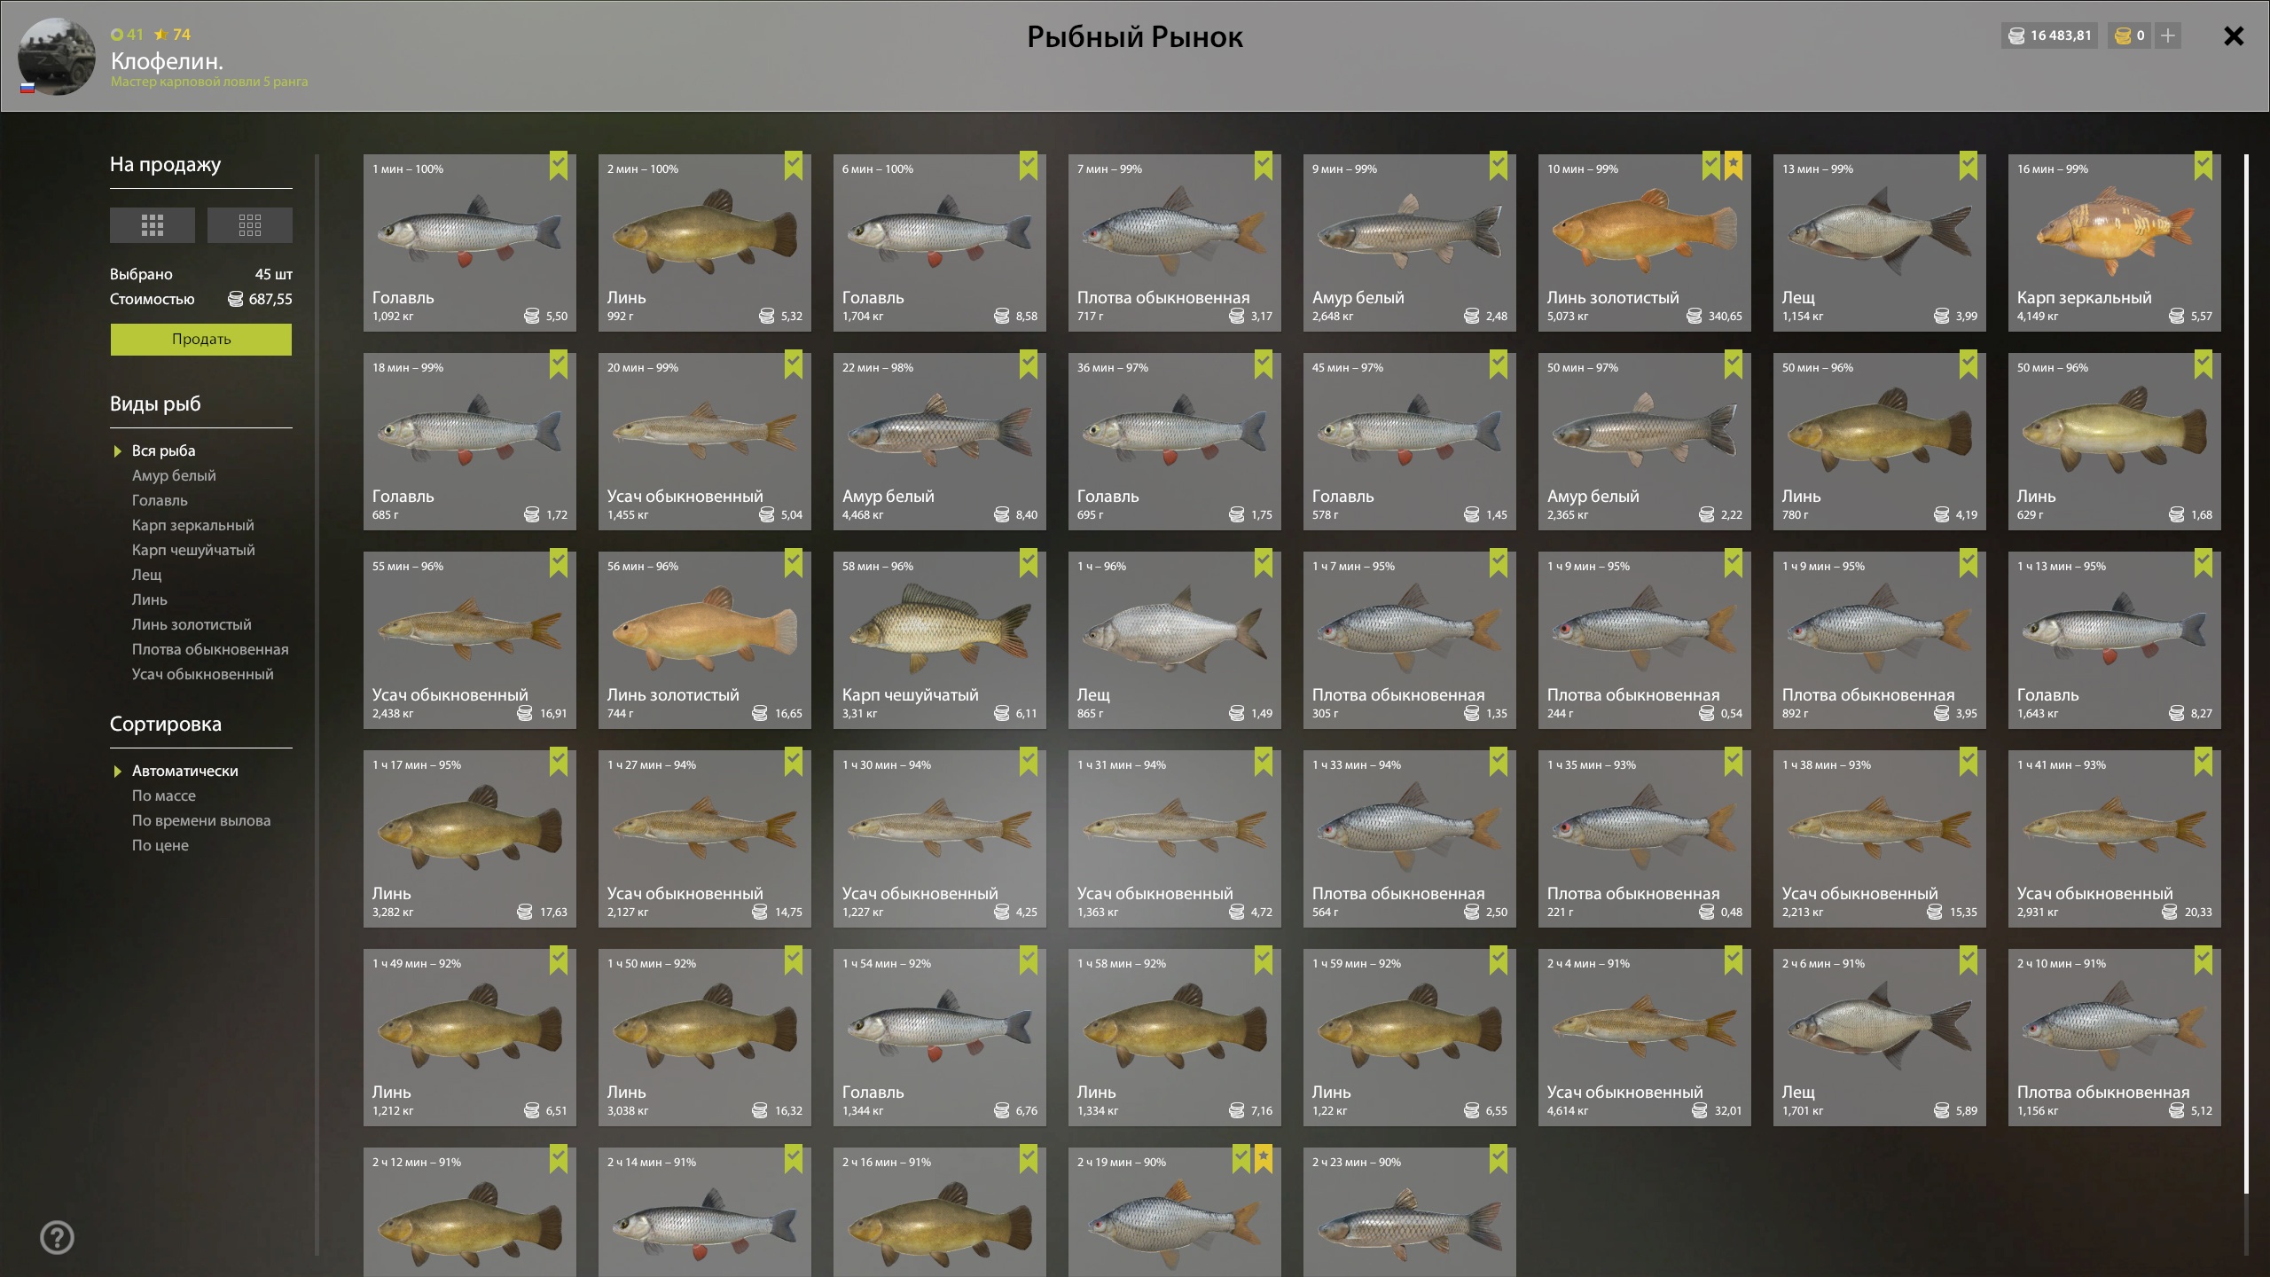Image resolution: width=2270 pixels, height=1277 pixels.
Task: Filter fish list by Линь золотистый
Action: coord(192,624)
